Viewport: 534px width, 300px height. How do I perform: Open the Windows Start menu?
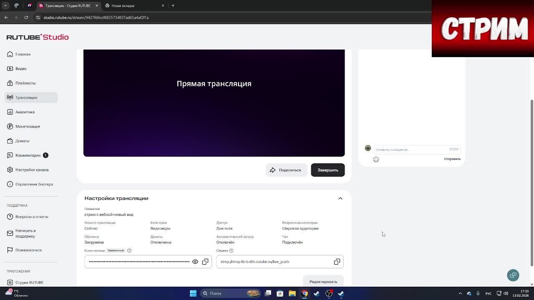click(193, 293)
